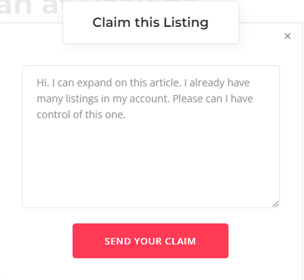Click 'Hi.' at start of message placeholder
Viewport: 304px width, 280px height.
click(x=43, y=83)
